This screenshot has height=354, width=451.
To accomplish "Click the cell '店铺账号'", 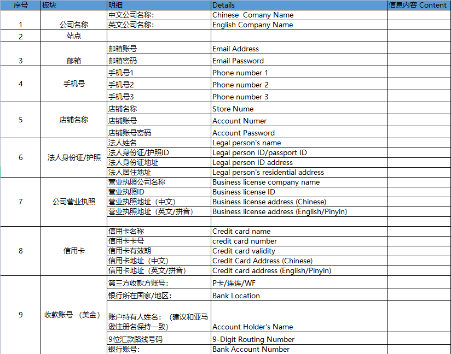I will tap(159, 120).
